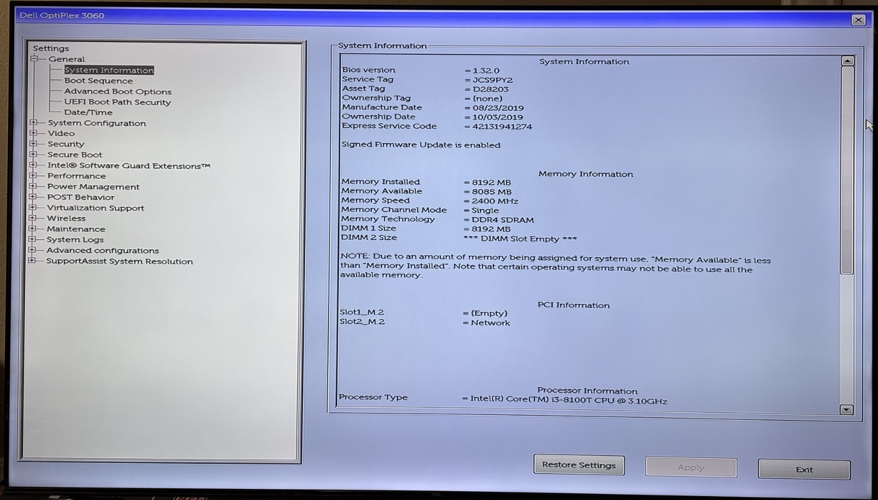This screenshot has width=878, height=500.
Task: Expand the Video settings node
Action: click(33, 133)
